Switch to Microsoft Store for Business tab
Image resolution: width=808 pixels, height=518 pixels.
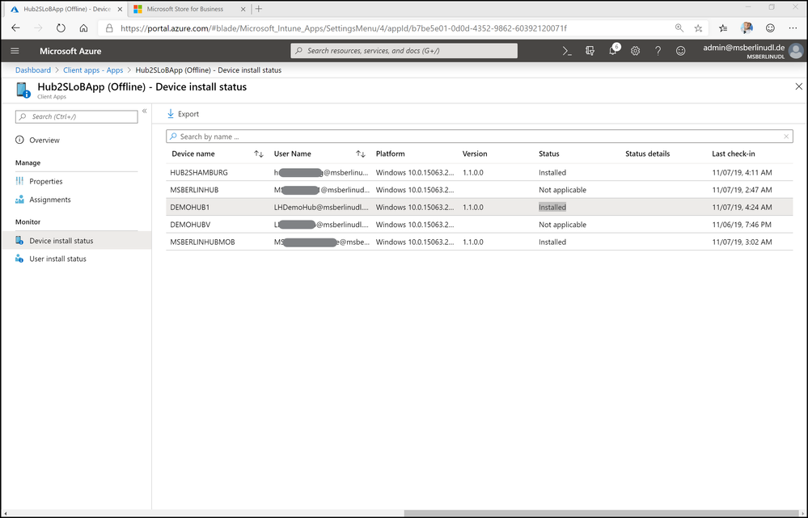coord(185,9)
